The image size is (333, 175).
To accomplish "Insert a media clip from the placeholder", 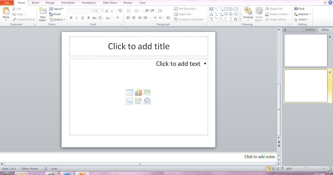I will [147, 101].
